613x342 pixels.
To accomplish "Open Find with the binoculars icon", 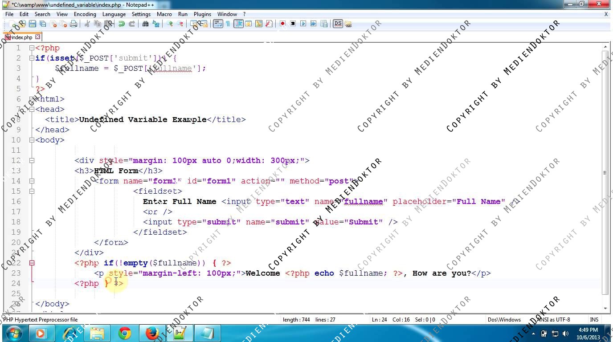I will coord(145,24).
